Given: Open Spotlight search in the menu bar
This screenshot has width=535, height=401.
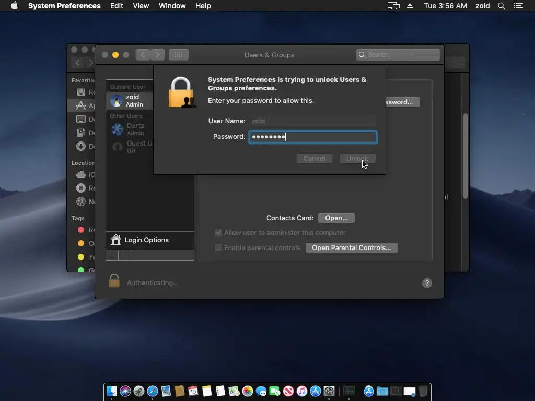Looking at the screenshot, I should 502,6.
